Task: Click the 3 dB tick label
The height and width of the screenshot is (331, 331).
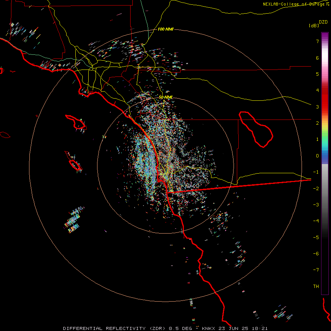Action: (317, 107)
